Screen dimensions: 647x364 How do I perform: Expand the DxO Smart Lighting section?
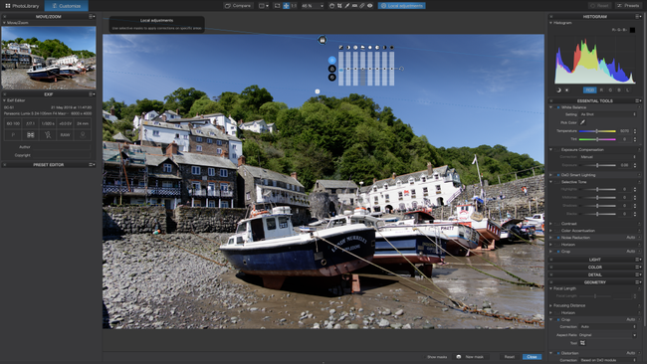coord(550,175)
